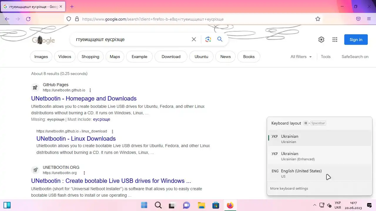Click the Firefox icon in taskbar

tap(230, 205)
